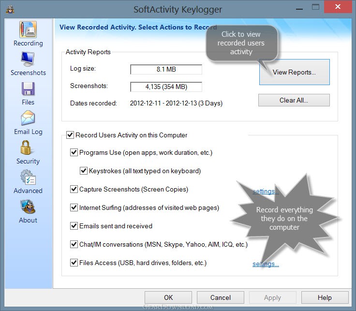The image size is (356, 311).
Task: Close the SoftActivity Keylogger window
Action: point(338,7)
